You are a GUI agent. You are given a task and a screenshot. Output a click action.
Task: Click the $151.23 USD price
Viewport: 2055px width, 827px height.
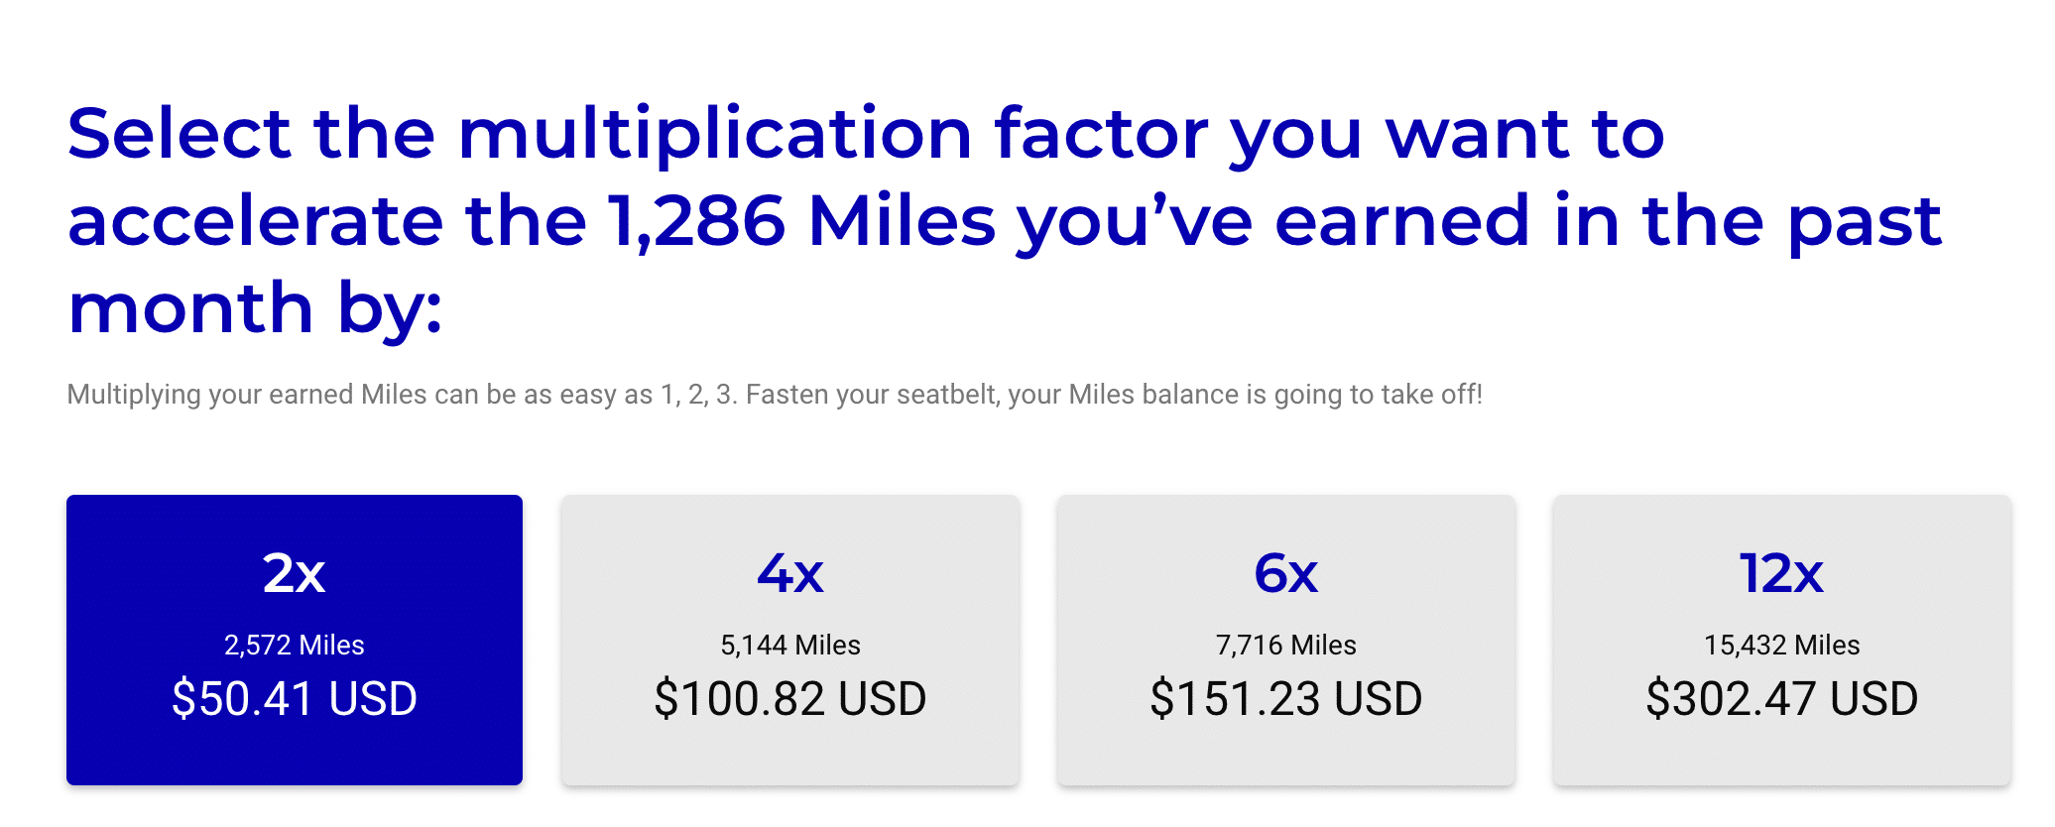coord(1285,698)
